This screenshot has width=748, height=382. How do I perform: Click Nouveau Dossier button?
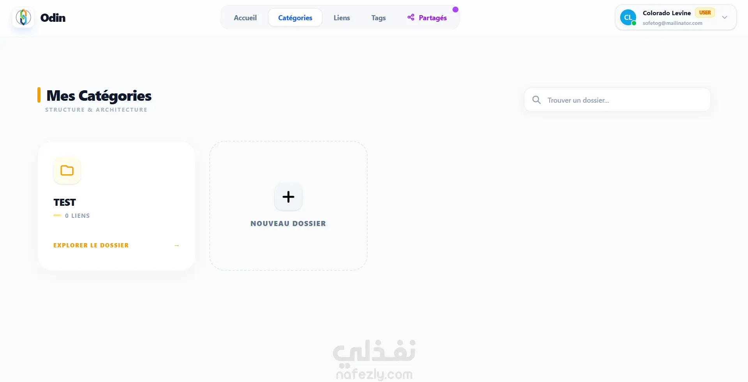point(288,206)
